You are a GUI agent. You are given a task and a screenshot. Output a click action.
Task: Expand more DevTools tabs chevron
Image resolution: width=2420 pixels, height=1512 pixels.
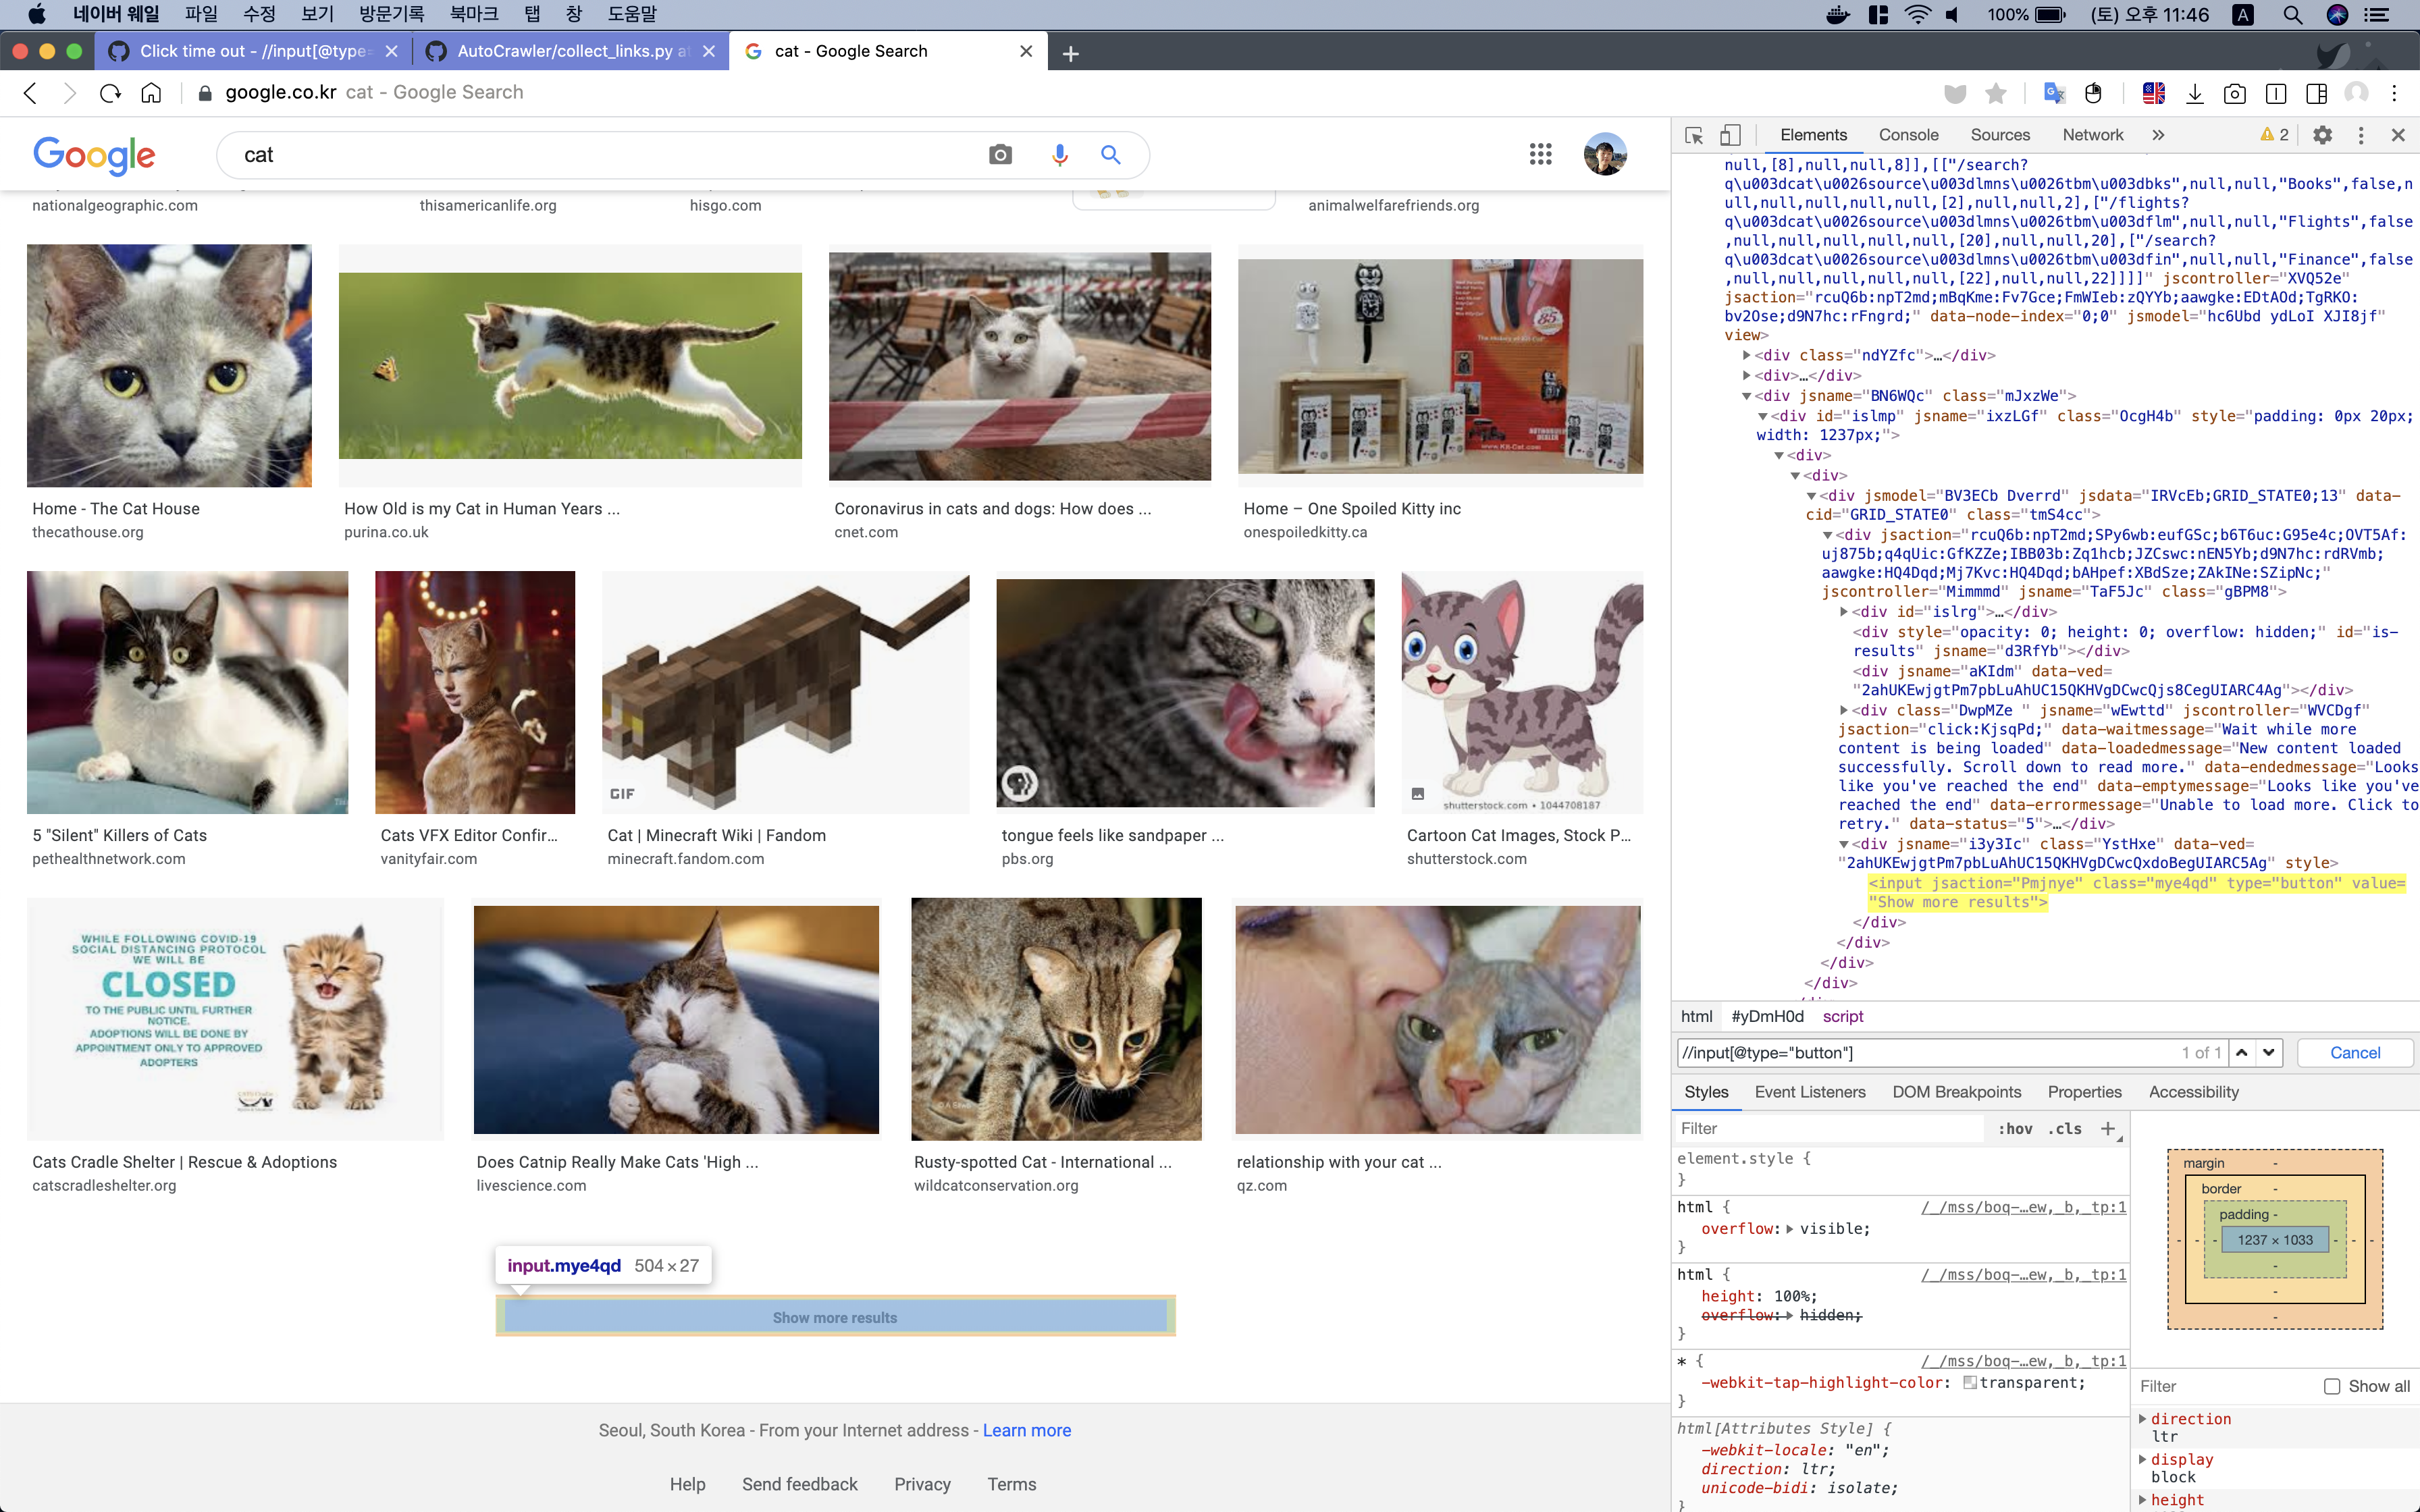pyautogui.click(x=2158, y=135)
